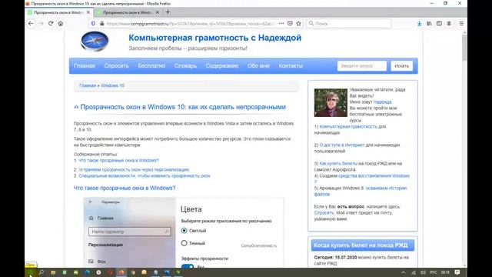This screenshot has height=277, width=492.
Task: Follow the Спросить link in sidebar text
Action: click(324, 212)
